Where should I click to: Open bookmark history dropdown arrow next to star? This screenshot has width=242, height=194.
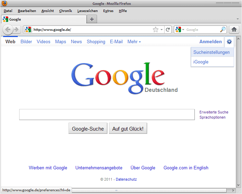[x=161, y=29]
